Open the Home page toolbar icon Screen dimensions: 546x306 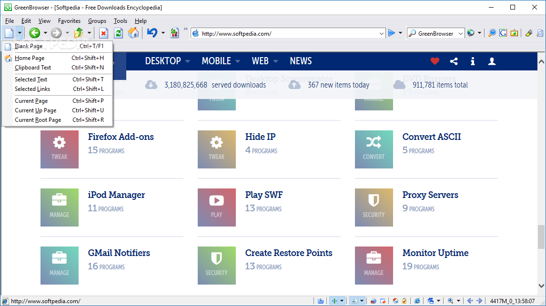(133, 33)
